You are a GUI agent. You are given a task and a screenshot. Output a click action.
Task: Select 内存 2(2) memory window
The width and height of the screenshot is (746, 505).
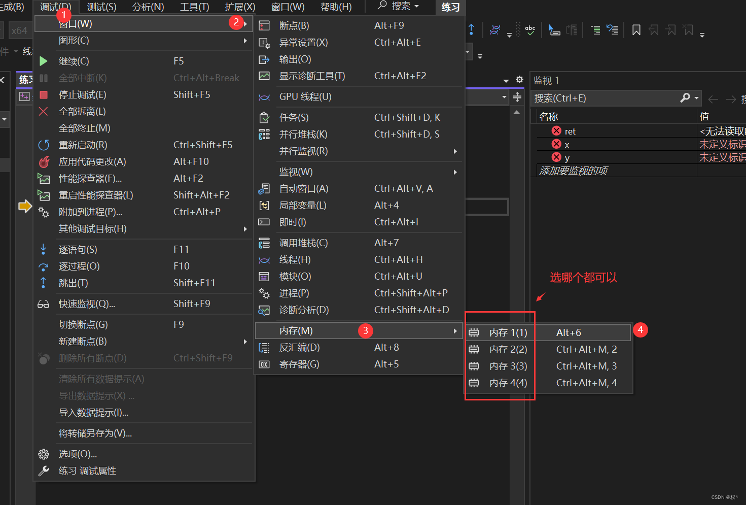[x=548, y=349]
